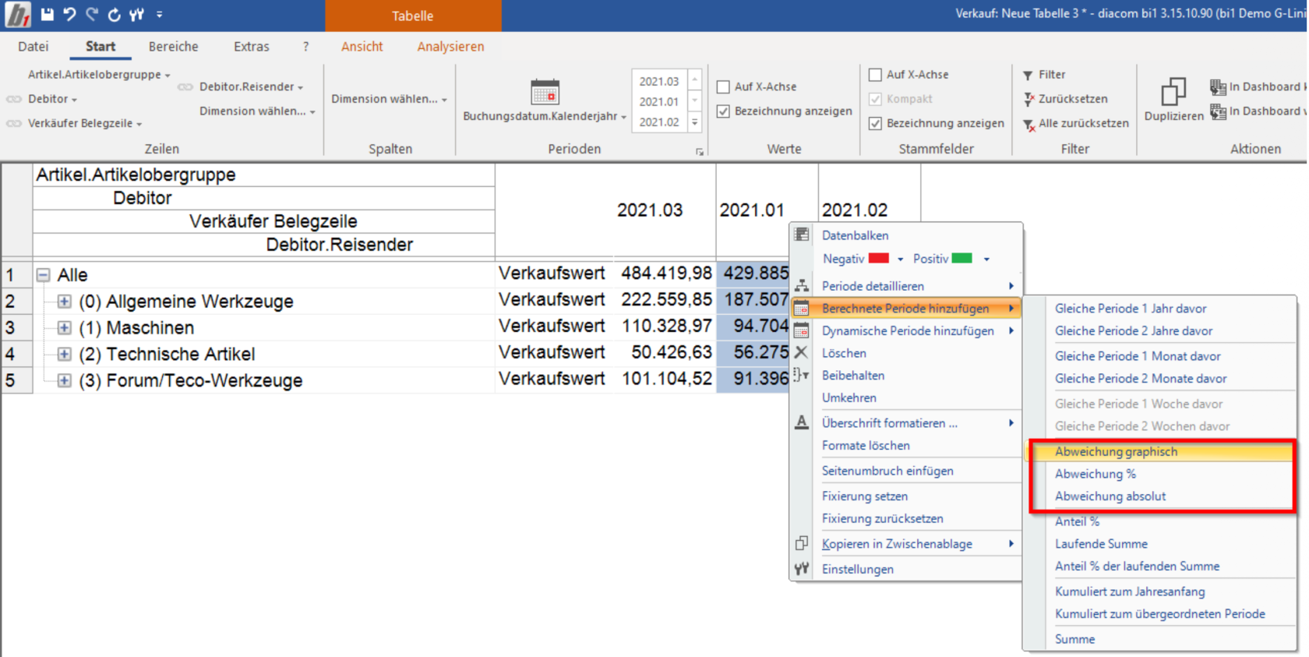Click the Duplizieren icon

(1173, 92)
